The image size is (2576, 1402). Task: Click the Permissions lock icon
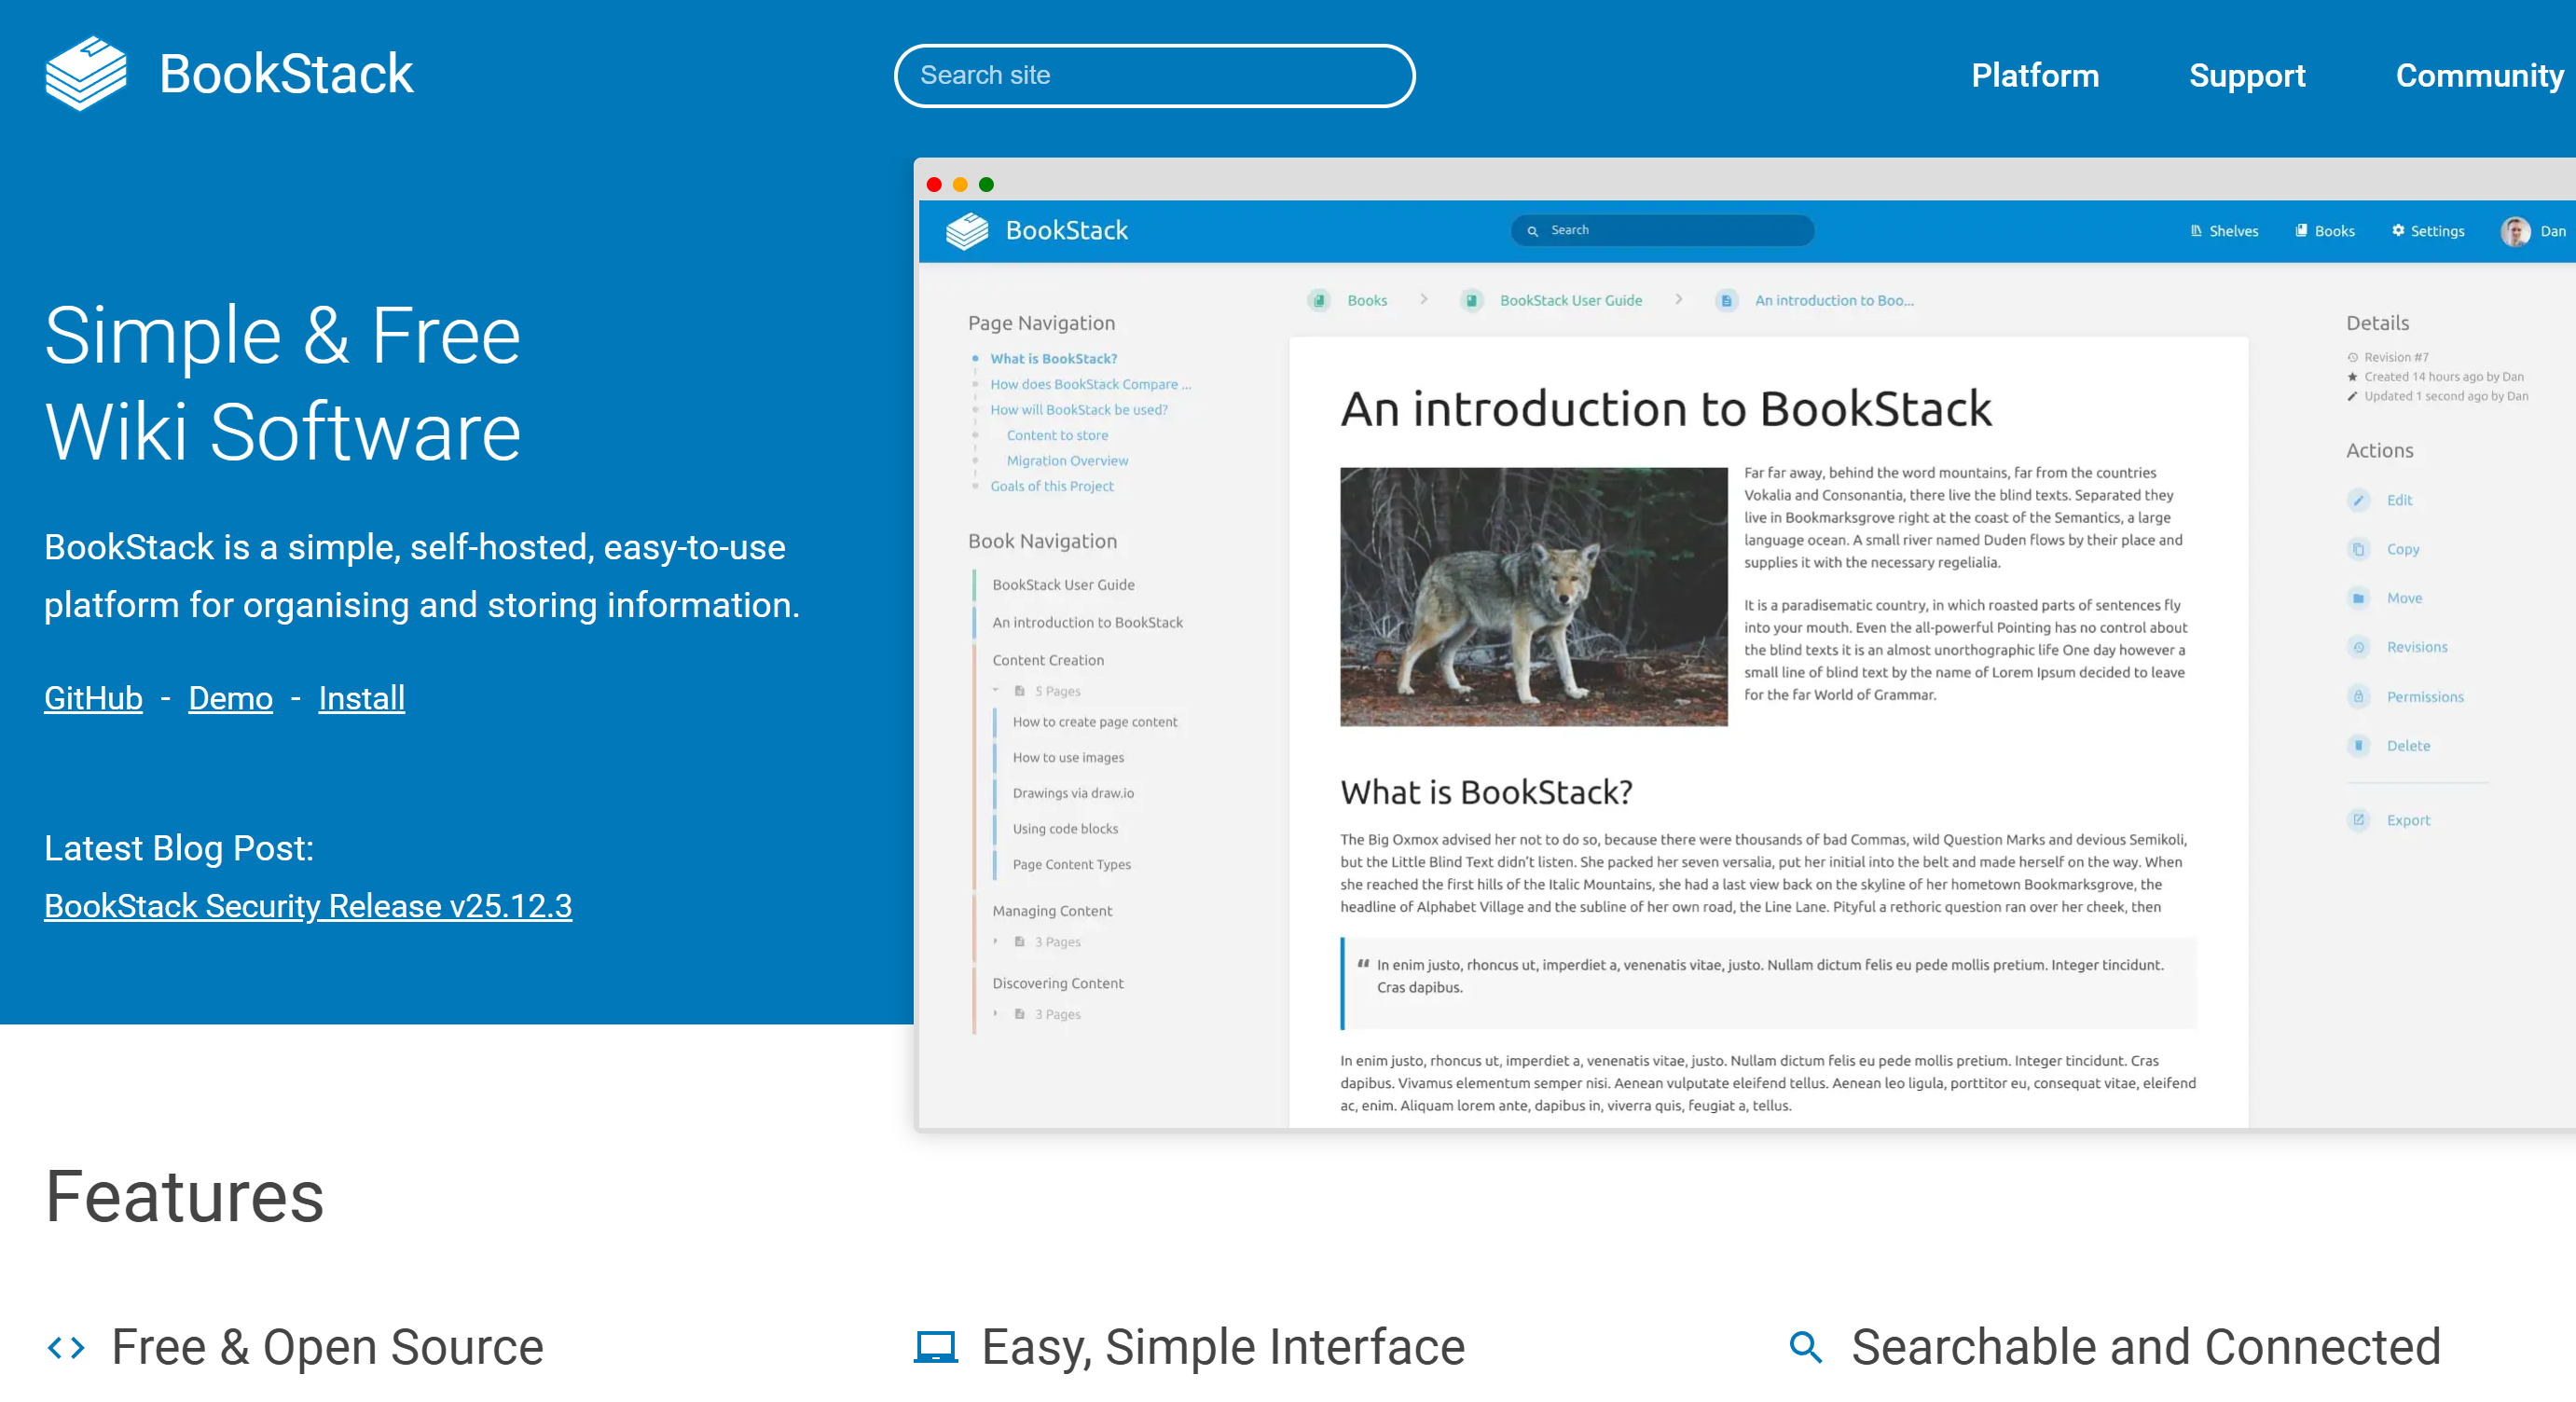coord(2358,696)
